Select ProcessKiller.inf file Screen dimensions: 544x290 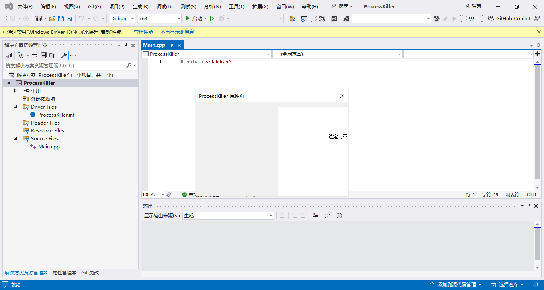click(57, 115)
